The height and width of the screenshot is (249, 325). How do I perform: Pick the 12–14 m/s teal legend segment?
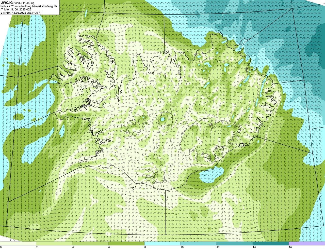[x=235, y=244]
